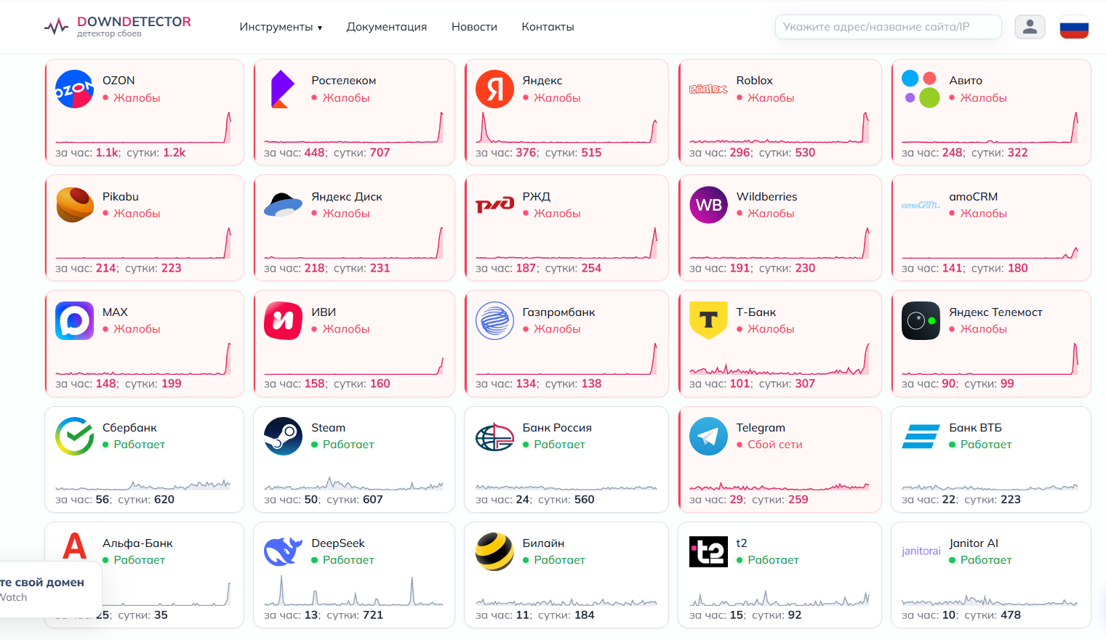Open the OZON service logo icon
The image size is (1106, 640).
pos(74,89)
